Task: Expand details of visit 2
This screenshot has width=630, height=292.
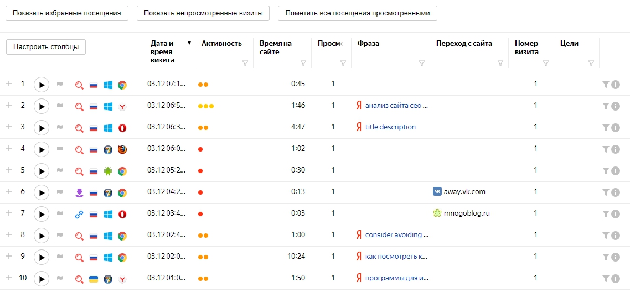Action: click(x=9, y=106)
